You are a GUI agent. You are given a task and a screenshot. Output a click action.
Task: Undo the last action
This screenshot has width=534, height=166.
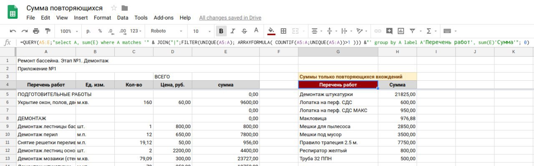tap(13, 31)
